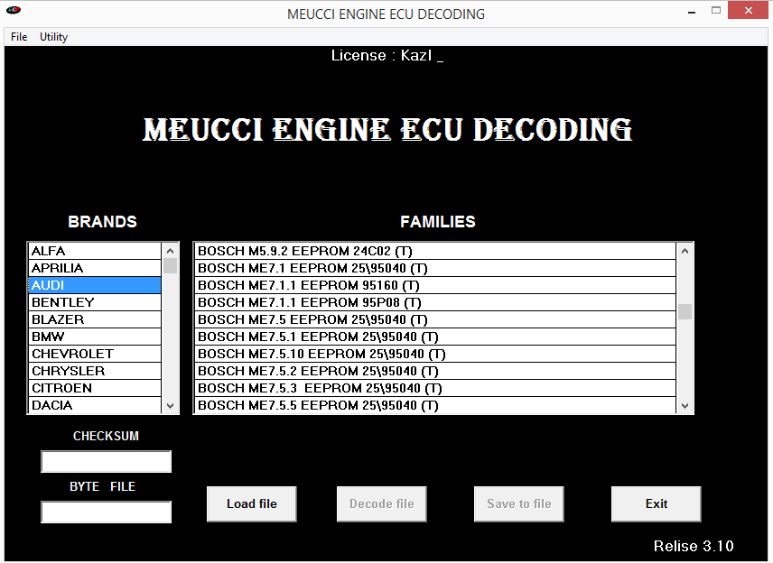Image resolution: width=773 pixels, height=563 pixels.
Task: Maximize the MEUCCI window
Action: point(716,11)
